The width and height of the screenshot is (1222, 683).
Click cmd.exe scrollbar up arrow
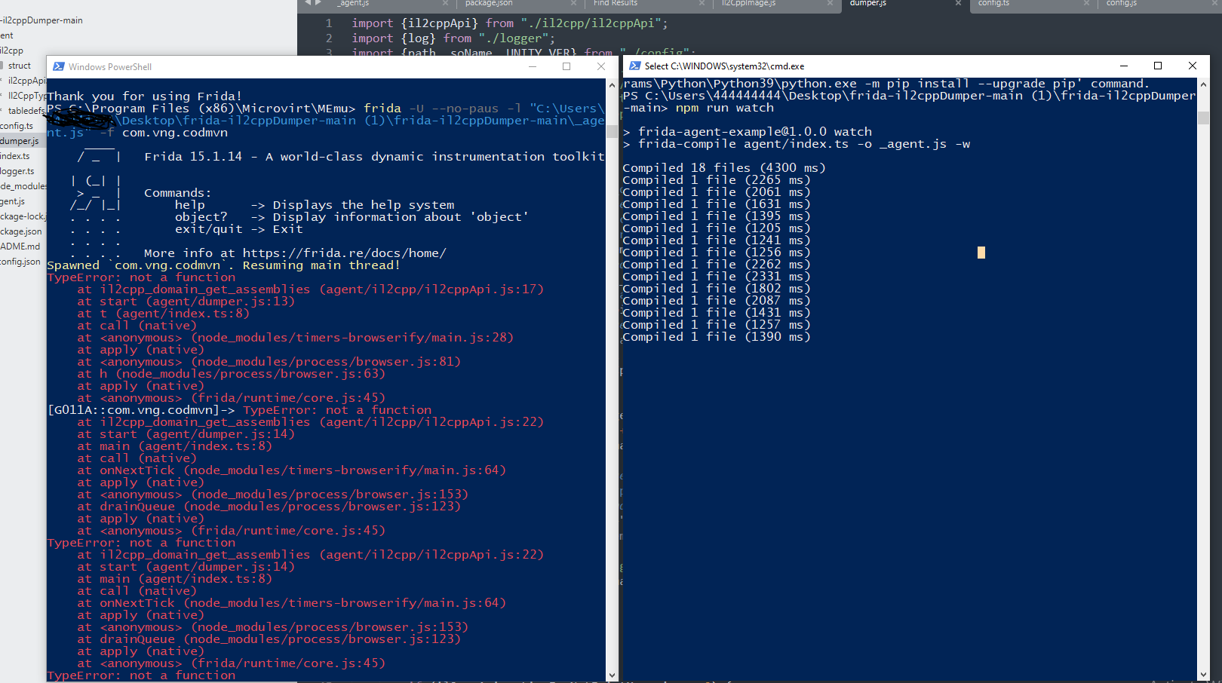1203,84
